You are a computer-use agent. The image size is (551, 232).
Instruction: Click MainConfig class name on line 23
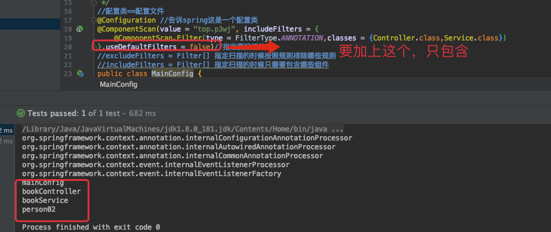[x=172, y=74]
